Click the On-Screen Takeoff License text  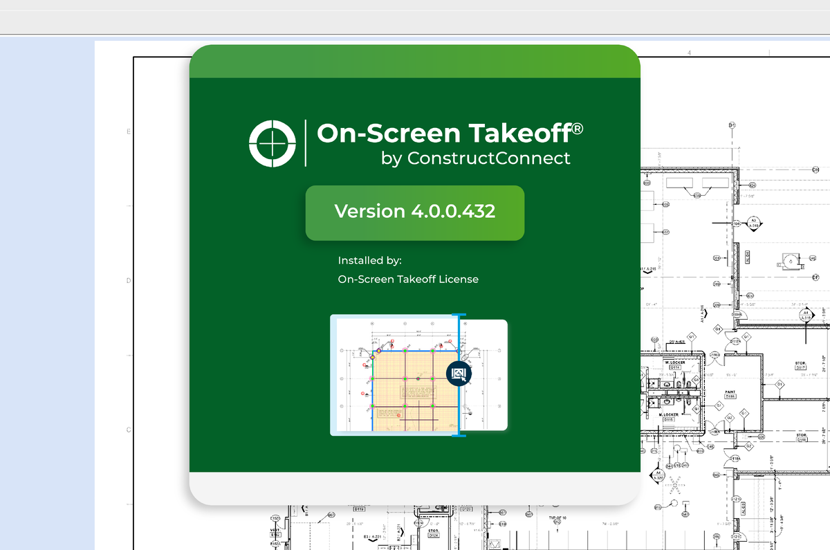(408, 279)
